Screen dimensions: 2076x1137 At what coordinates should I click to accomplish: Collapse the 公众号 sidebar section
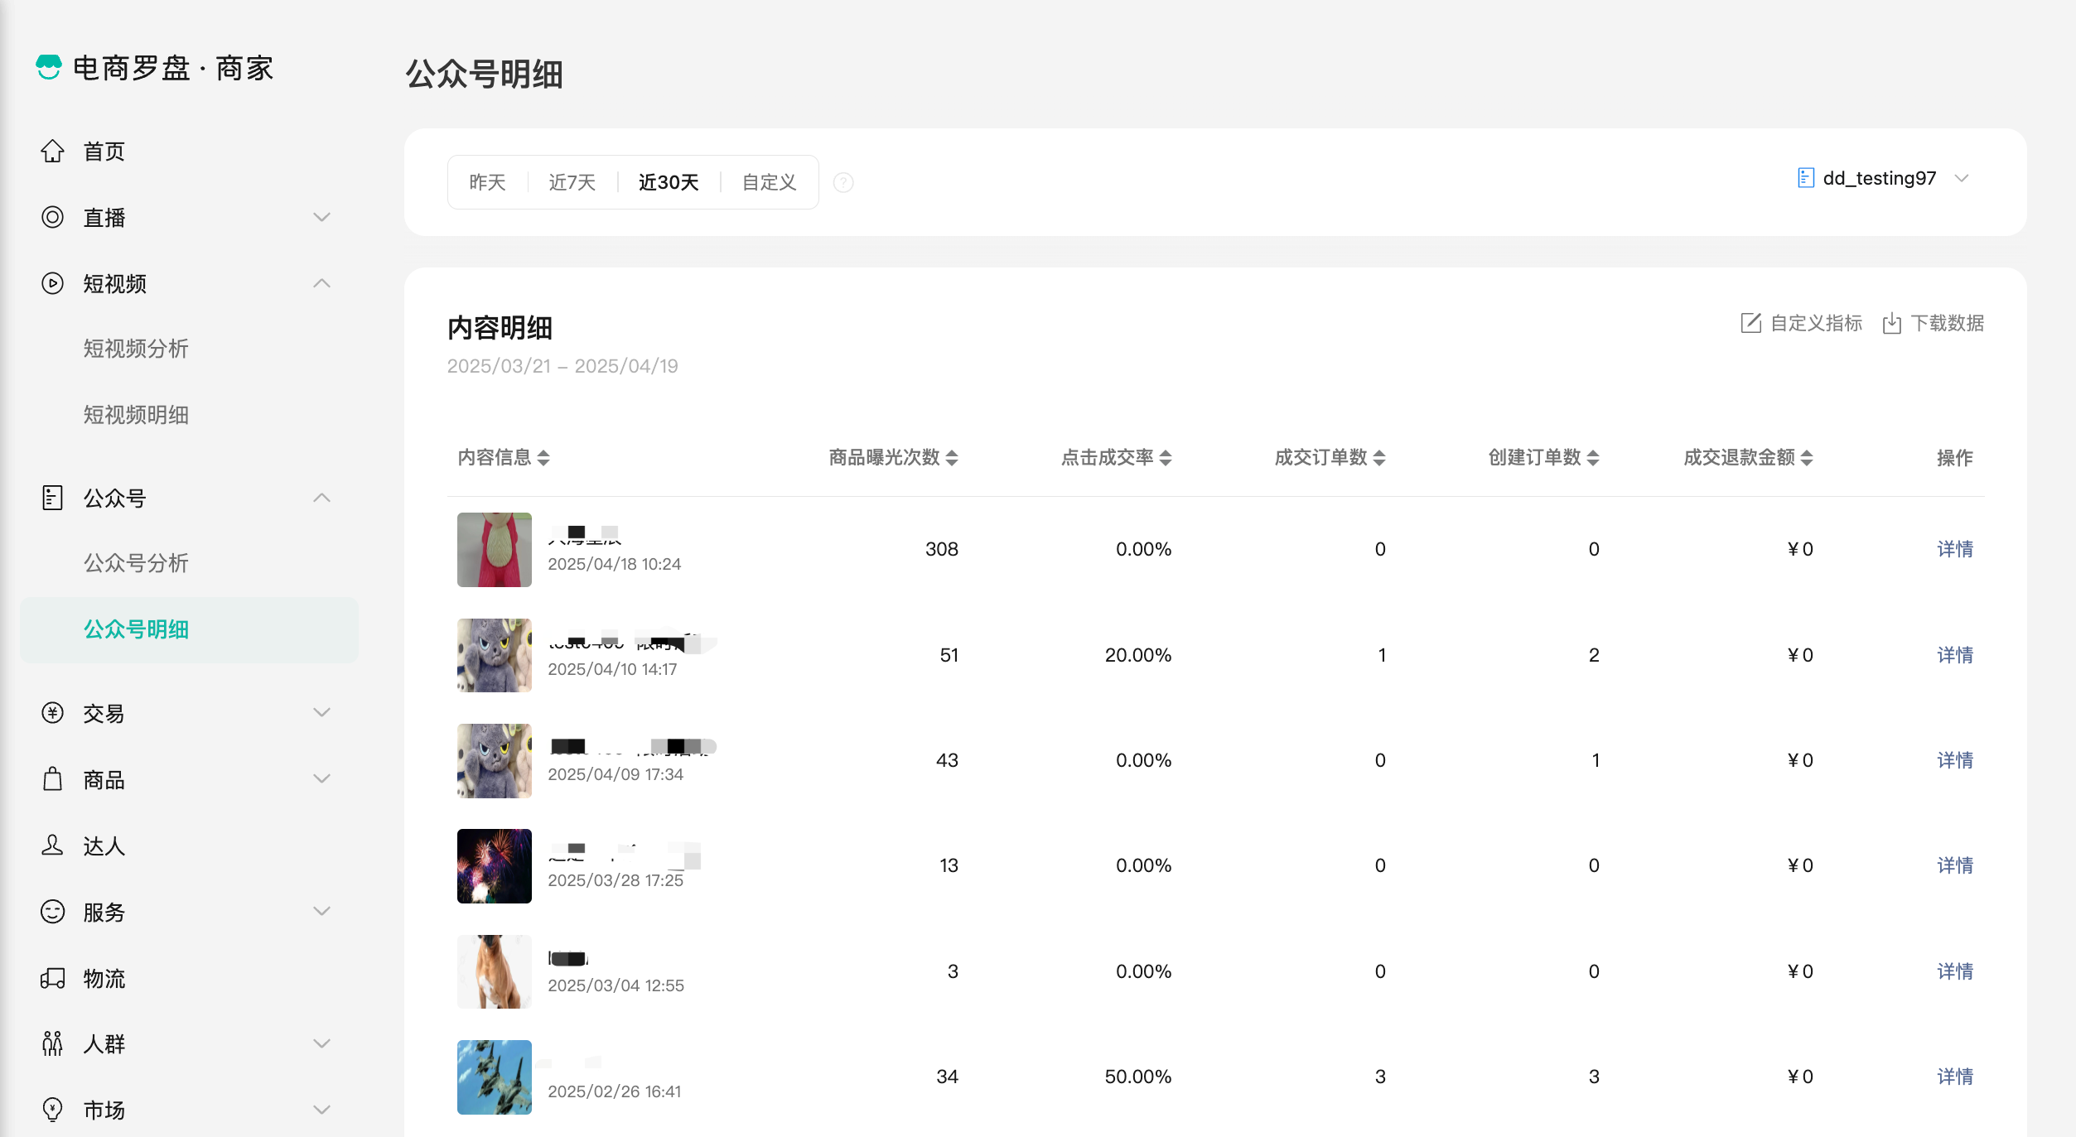point(321,498)
